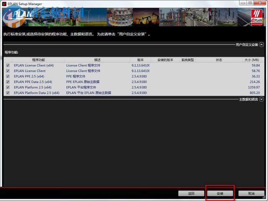Maximize the EPLAN Setup Manager window
Viewport: 268px width, 201px height.
(250, 3)
